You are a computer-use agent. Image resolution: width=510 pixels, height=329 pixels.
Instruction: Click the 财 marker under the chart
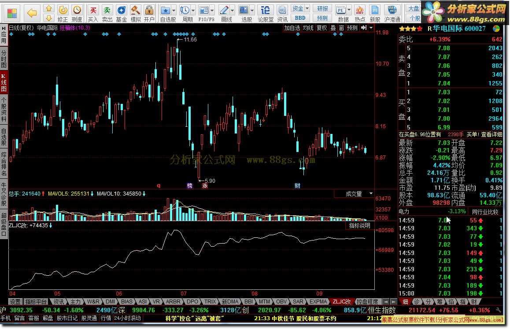297,185
